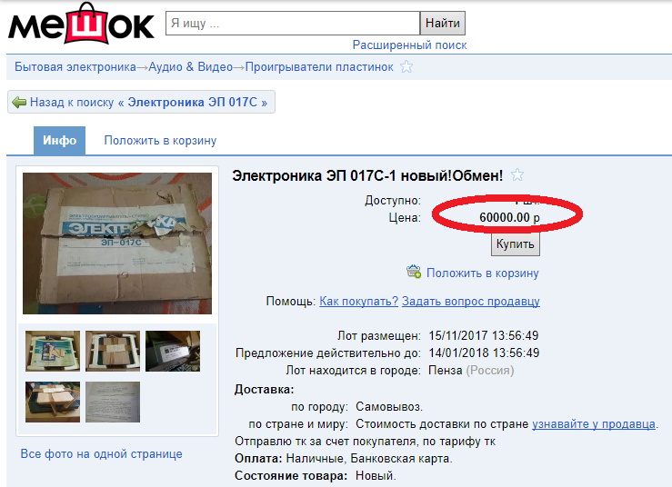Open the Бытовая электроника breadcrumb

point(75,67)
